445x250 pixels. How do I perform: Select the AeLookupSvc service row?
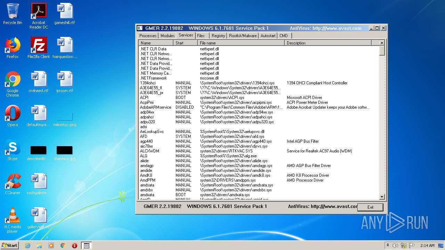point(259,132)
